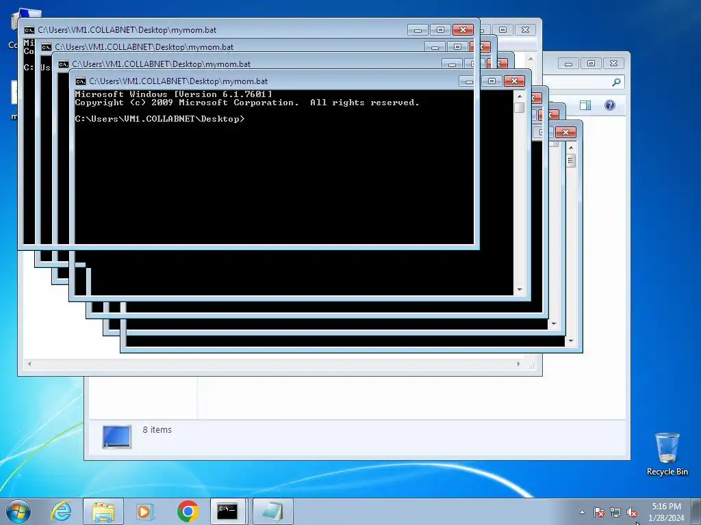701x525 pixels.
Task: Click the scrollbar thumb of the prompt-text cmd window
Action: point(520,107)
